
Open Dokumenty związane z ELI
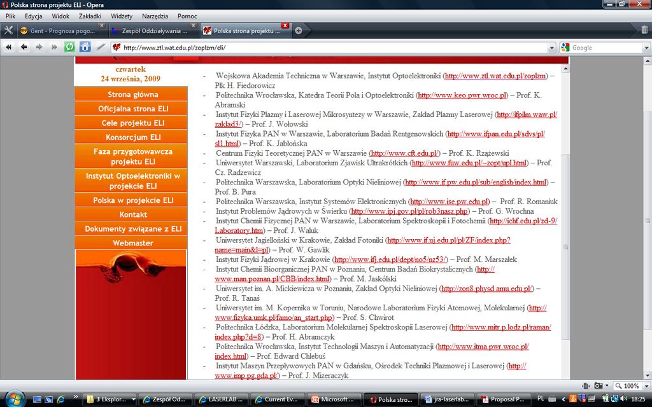click(132, 228)
